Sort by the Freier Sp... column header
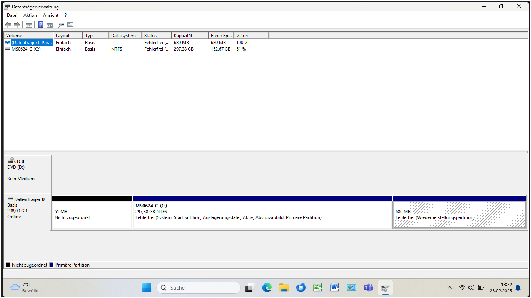Viewport: 531px width, 298px height. 221,36
